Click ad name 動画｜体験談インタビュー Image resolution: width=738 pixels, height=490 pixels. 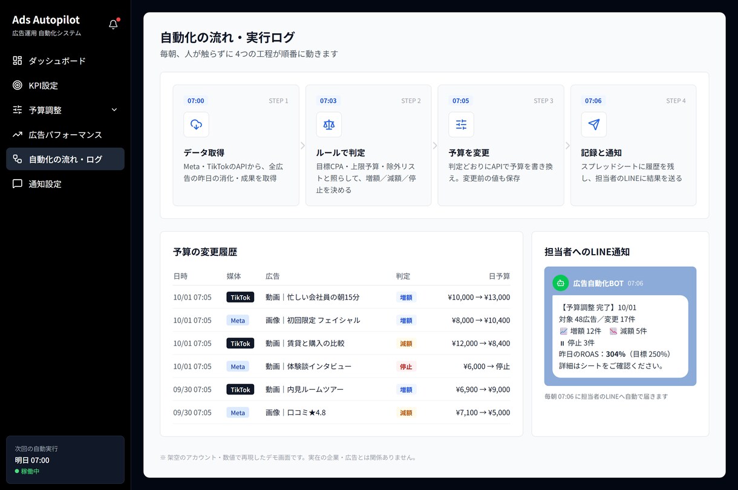click(x=309, y=367)
